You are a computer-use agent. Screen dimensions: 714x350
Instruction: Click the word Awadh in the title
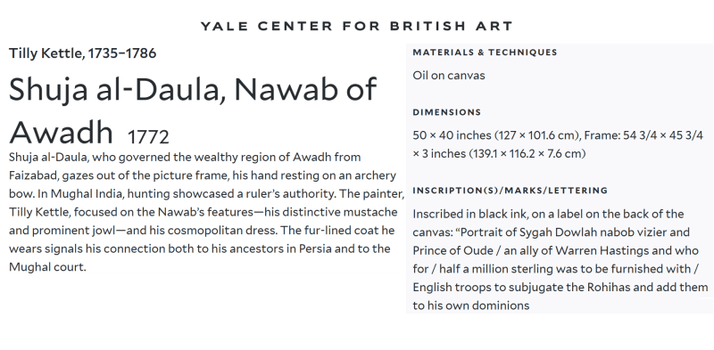tap(61, 133)
